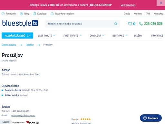Open the Katalogy link text
The width and height of the screenshot is (165, 124).
pos(42,14)
